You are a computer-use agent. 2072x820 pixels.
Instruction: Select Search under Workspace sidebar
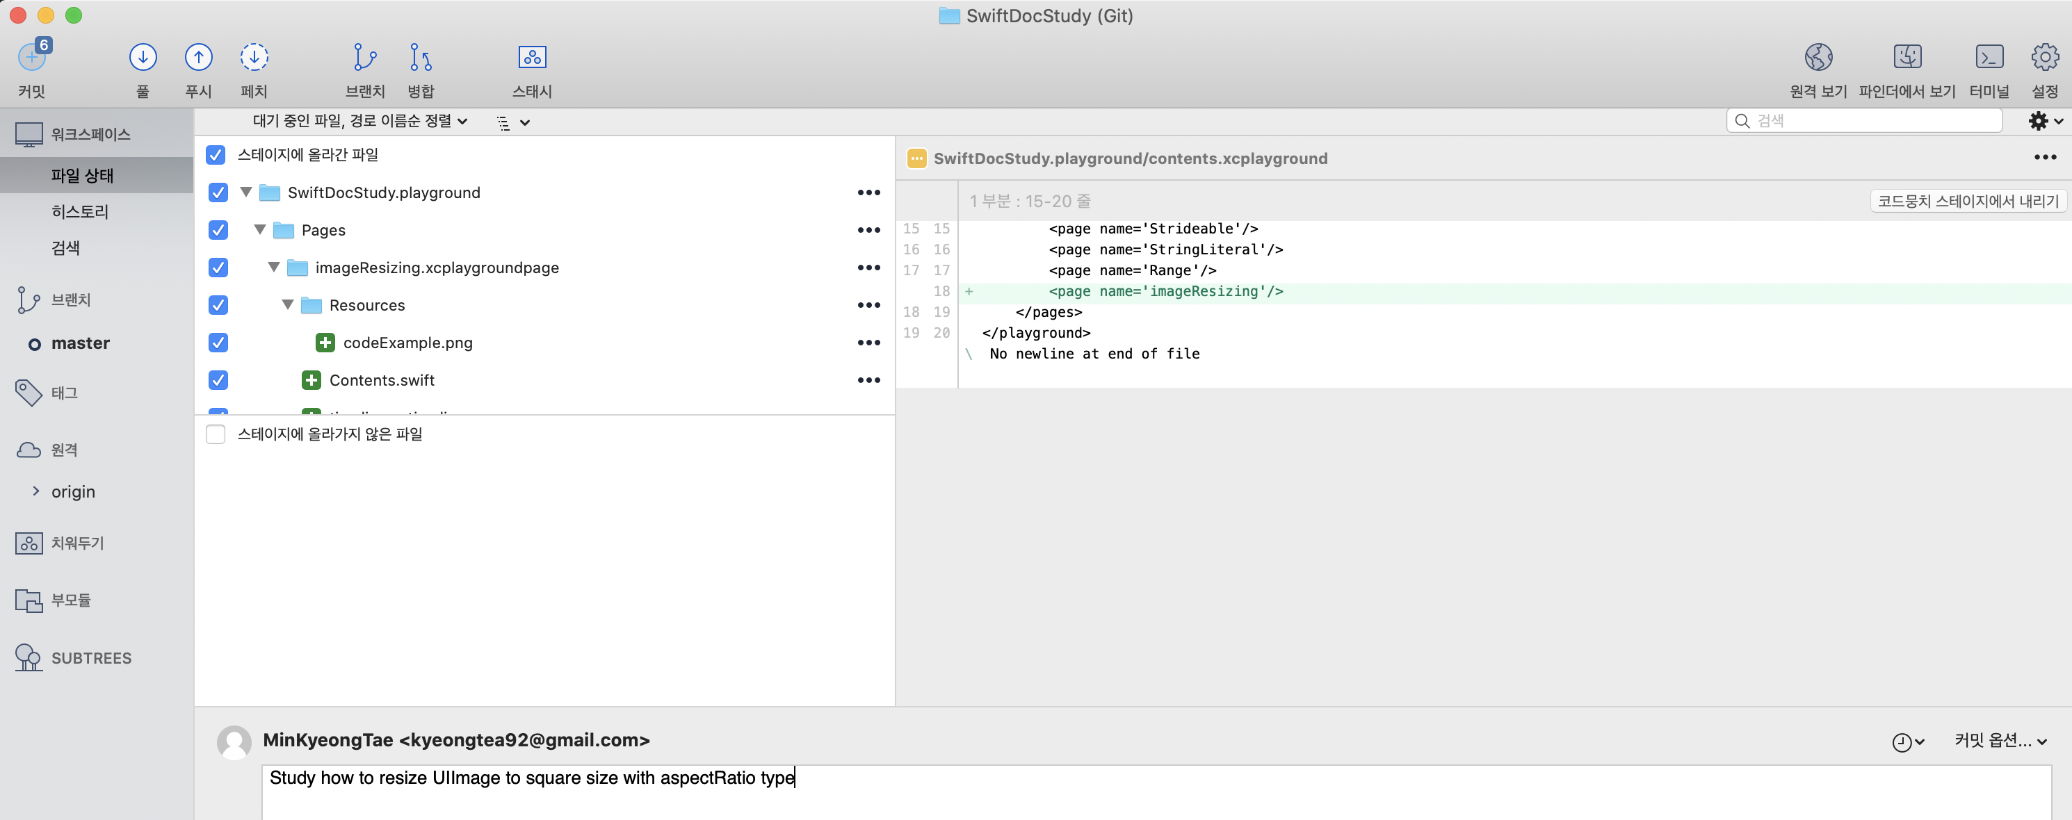coord(65,247)
